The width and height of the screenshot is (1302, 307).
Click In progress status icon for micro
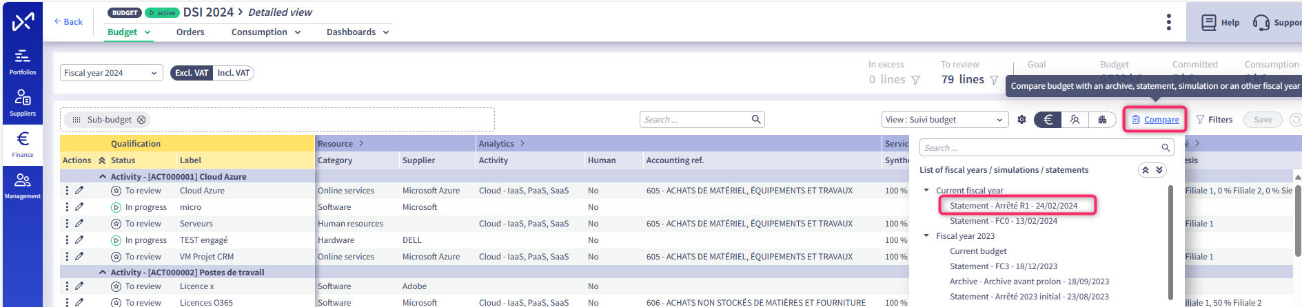tap(116, 207)
